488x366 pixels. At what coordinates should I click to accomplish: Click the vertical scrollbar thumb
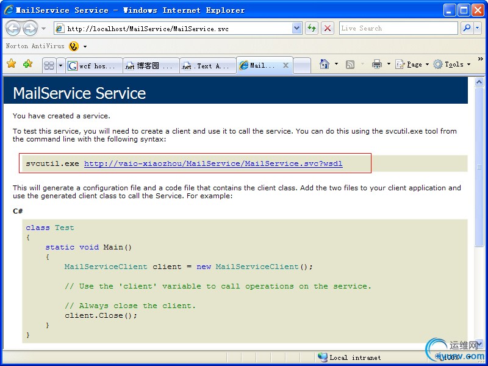[479, 167]
